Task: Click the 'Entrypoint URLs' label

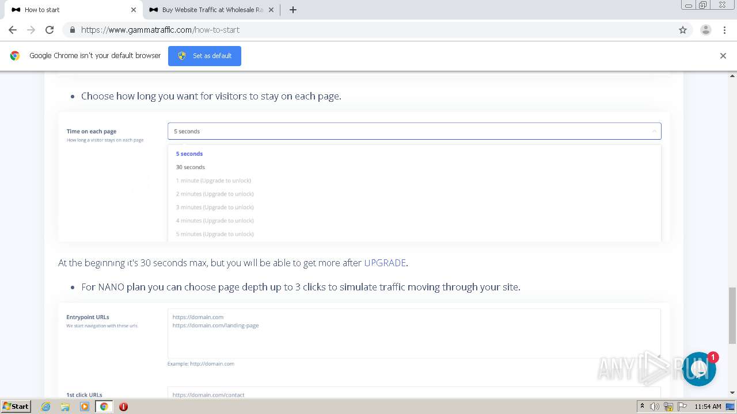Action: [x=88, y=317]
